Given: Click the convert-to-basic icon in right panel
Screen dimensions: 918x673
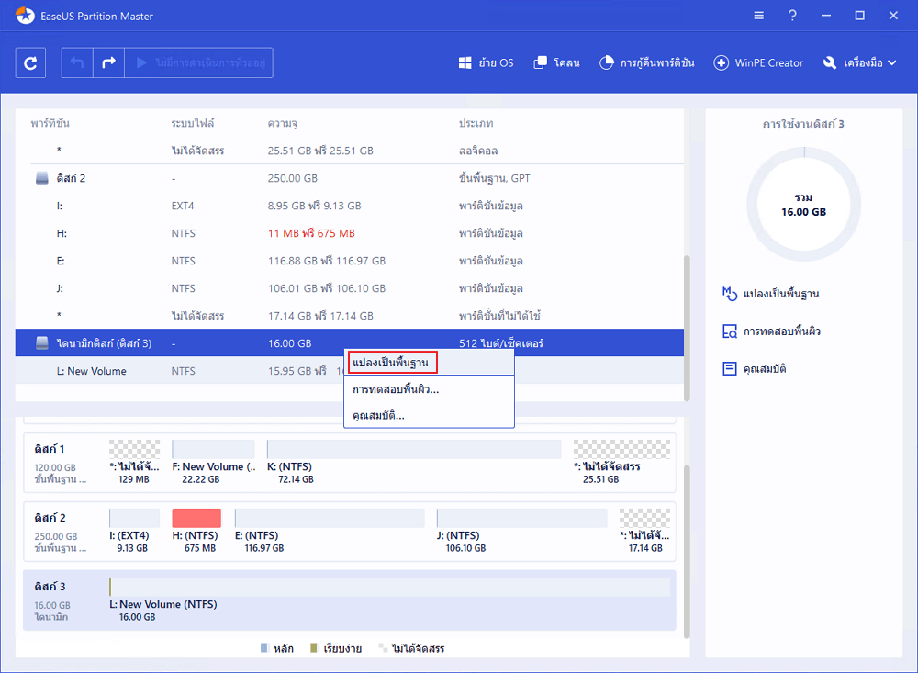Looking at the screenshot, I should pyautogui.click(x=730, y=294).
